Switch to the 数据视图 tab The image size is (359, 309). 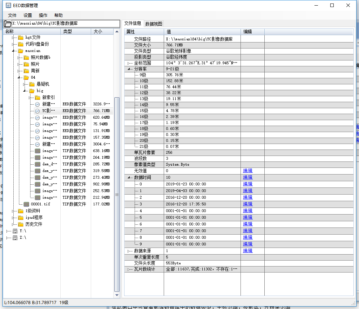pyautogui.click(x=154, y=24)
